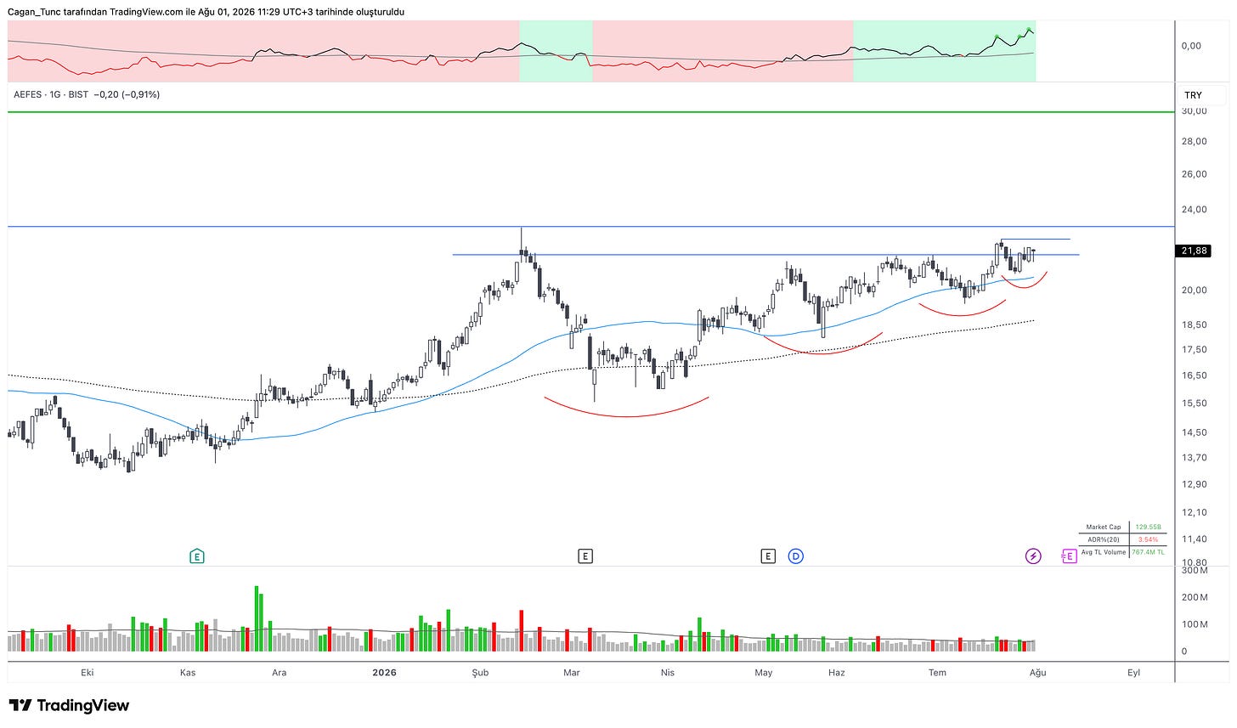Click the 17,50 price axis label
1237x728 pixels.
[x=1194, y=349]
